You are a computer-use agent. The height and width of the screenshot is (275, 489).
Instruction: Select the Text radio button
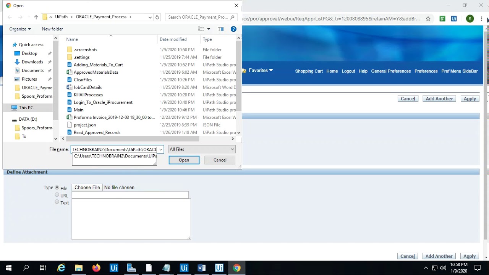[57, 202]
